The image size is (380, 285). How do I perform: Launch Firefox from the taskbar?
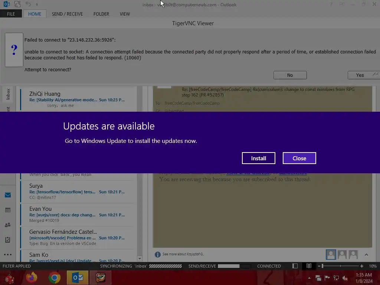32,278
